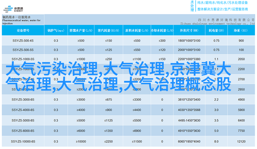
Task: Click the ≤2250 steam consumption cell
Action: coord(108,142)
